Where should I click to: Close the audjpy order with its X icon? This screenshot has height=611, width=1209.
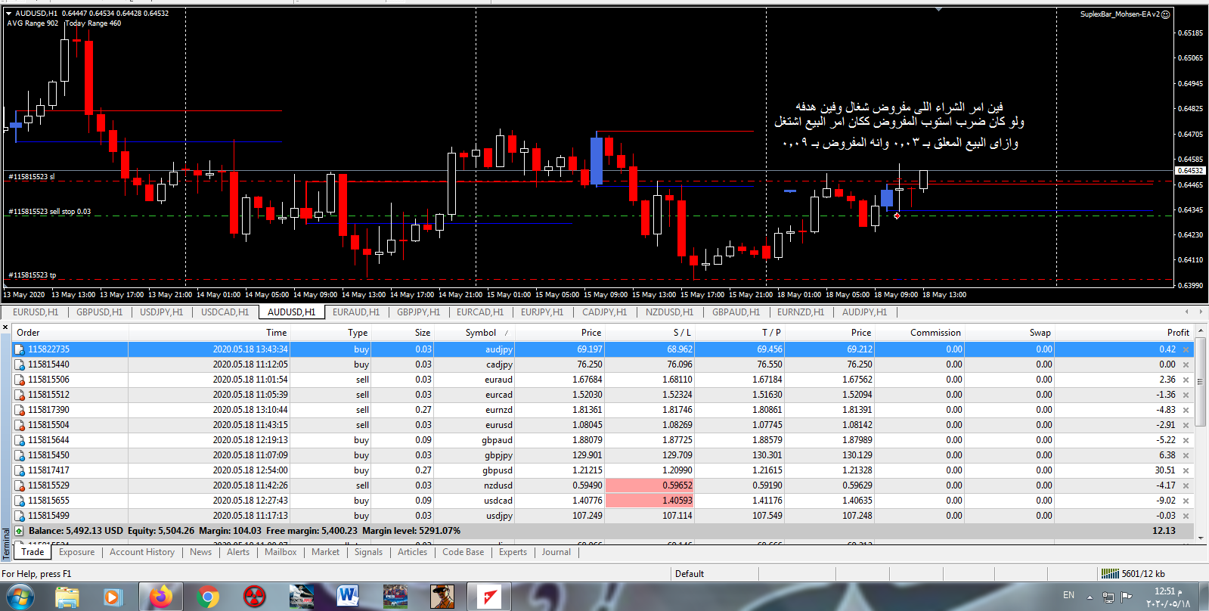[x=1186, y=349]
